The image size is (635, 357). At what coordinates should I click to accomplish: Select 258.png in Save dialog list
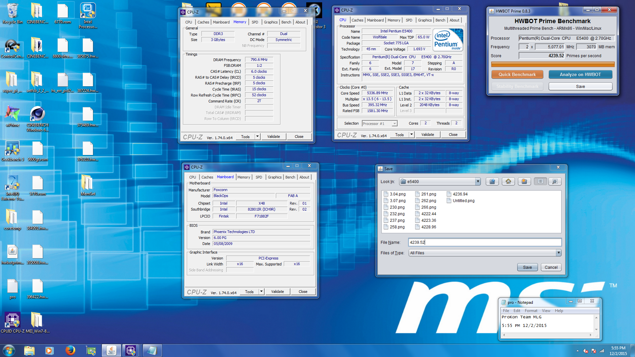coord(394,227)
